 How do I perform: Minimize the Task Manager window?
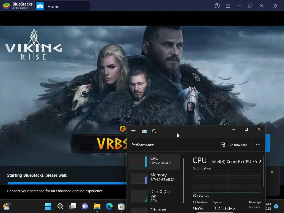pos(234,129)
